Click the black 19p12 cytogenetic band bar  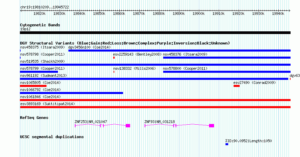pos(155,33)
